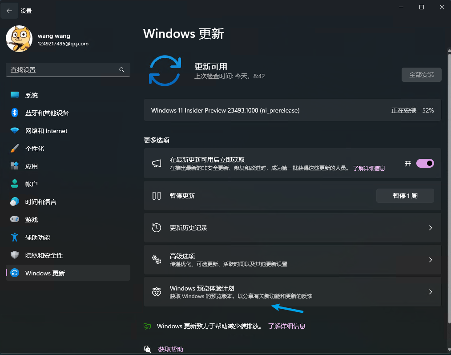Screen dimensions: 451x355
Task: Open 系统 settings category
Action: [68, 95]
